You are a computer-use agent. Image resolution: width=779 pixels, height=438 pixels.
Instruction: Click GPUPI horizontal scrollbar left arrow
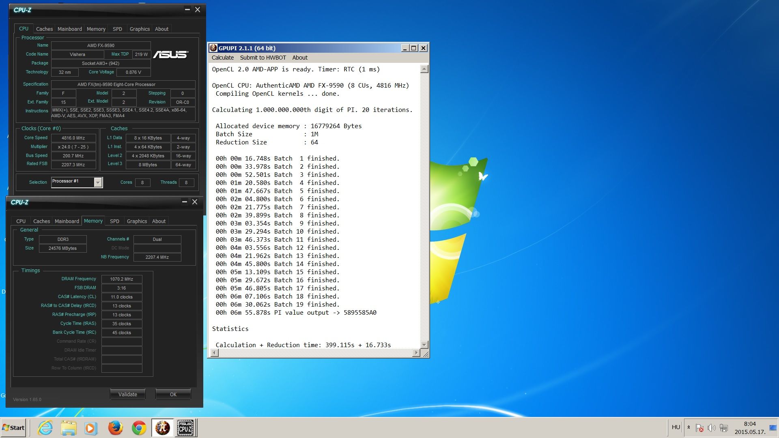pyautogui.click(x=214, y=353)
